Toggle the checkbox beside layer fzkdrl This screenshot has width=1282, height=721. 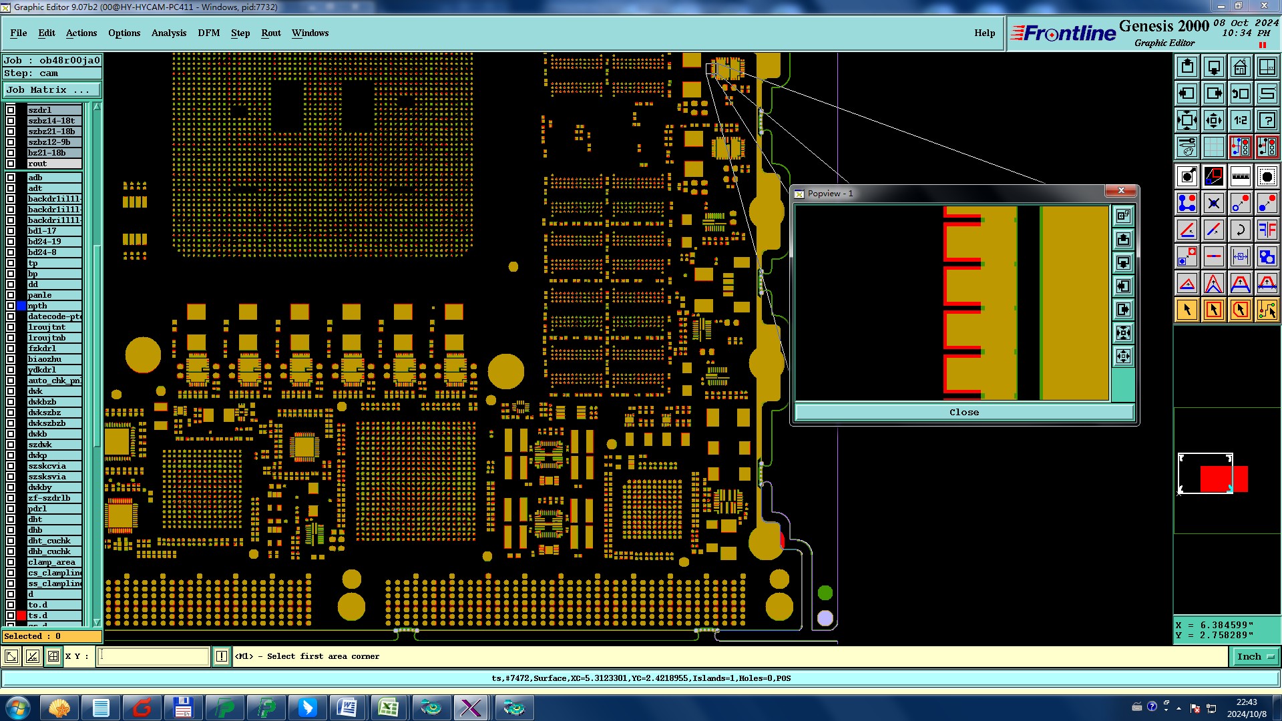pyautogui.click(x=11, y=348)
